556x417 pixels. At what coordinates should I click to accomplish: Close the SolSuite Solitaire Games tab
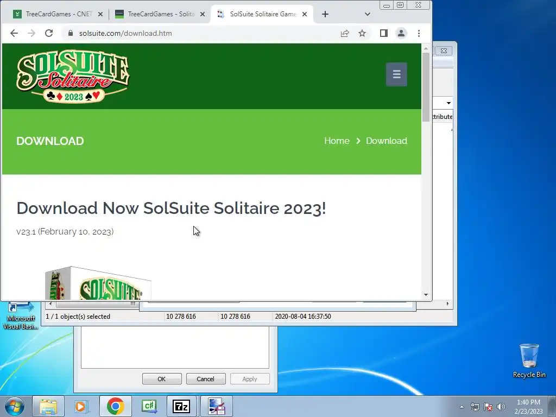click(x=305, y=14)
